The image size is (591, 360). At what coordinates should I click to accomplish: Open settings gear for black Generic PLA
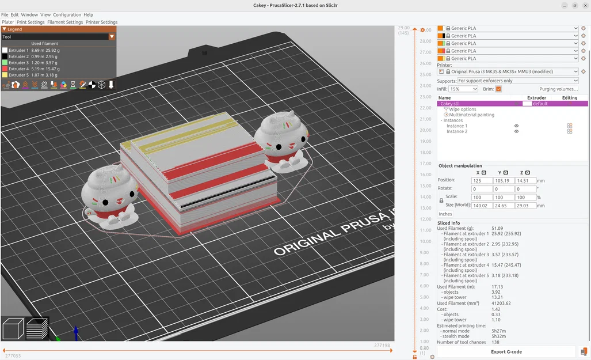(x=584, y=36)
